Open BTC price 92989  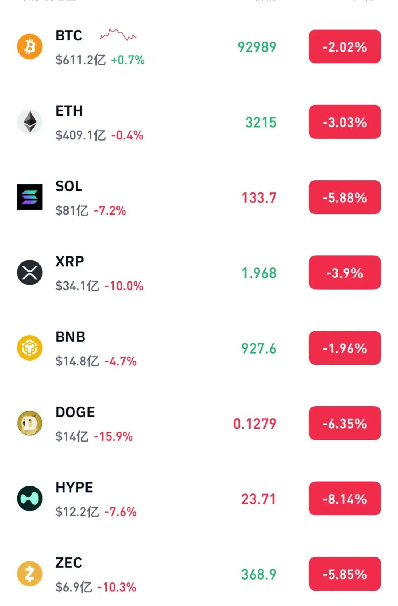pos(257,47)
